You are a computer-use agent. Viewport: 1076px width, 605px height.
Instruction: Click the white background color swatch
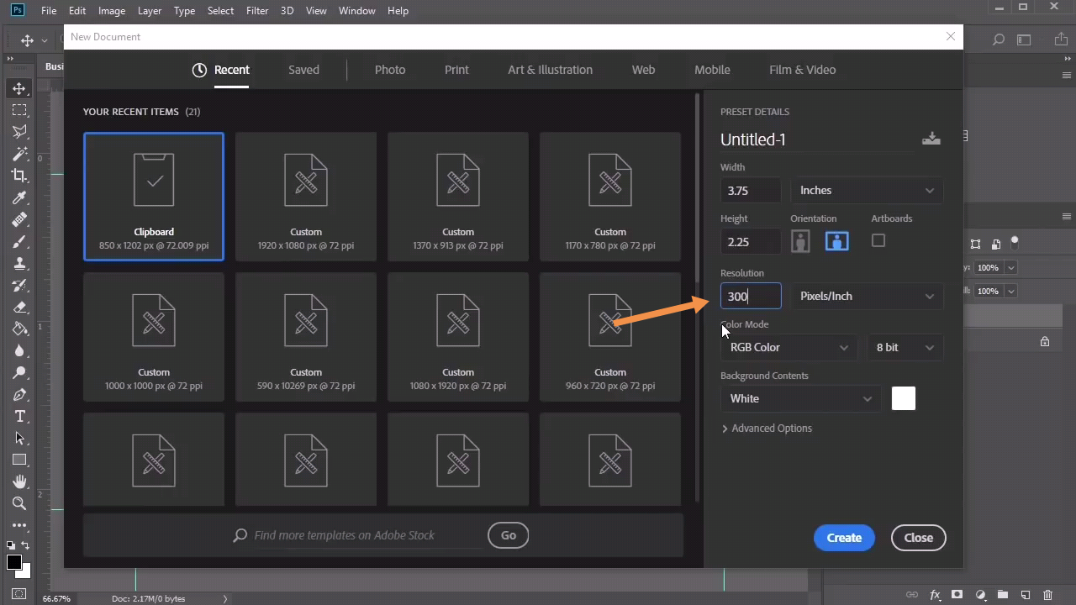click(x=903, y=399)
